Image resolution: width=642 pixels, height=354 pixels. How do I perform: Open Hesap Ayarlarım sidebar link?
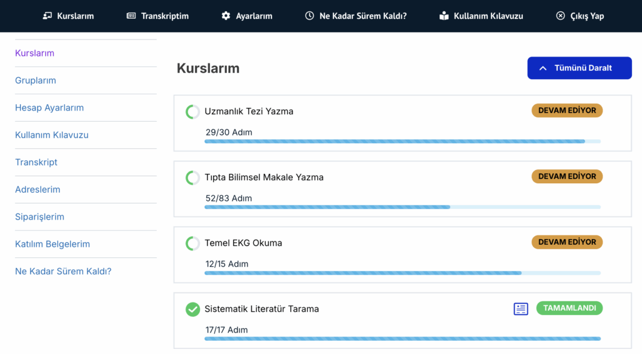(50, 108)
